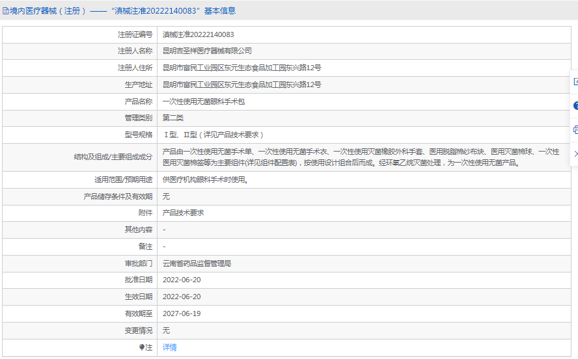
Task: Click the 有效期至 date 2027-06-19
Action: (x=182, y=313)
